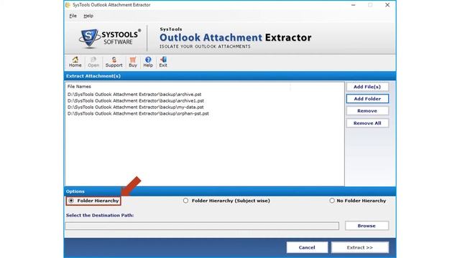460x258 pixels.
Task: Click the Remove All button
Action: pyautogui.click(x=367, y=123)
